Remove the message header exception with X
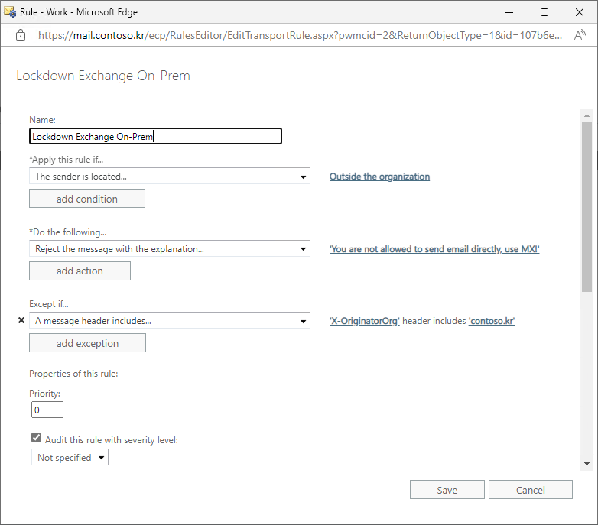Viewport: 598px width, 525px height. pyautogui.click(x=21, y=320)
